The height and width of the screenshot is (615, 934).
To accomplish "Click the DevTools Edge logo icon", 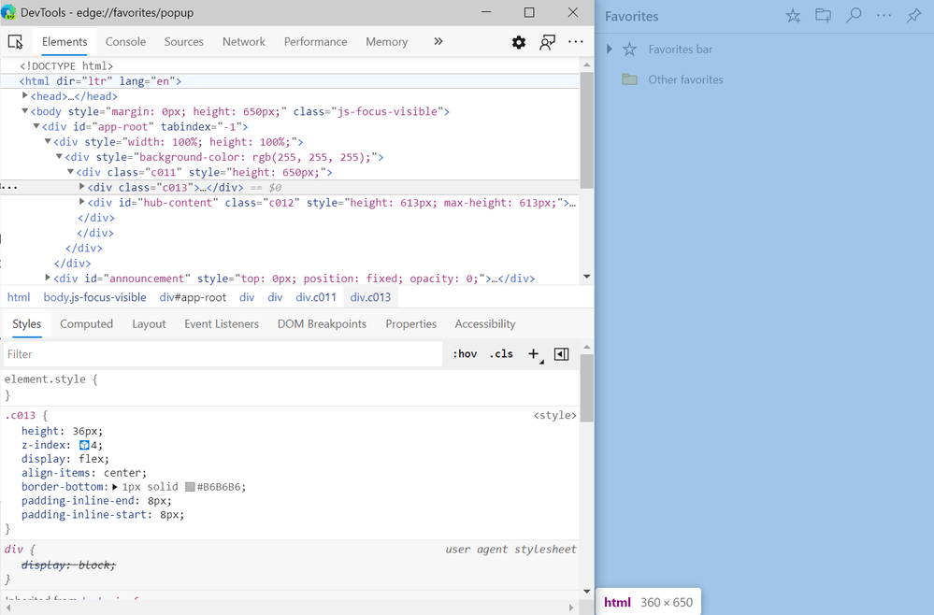I will click(x=8, y=12).
